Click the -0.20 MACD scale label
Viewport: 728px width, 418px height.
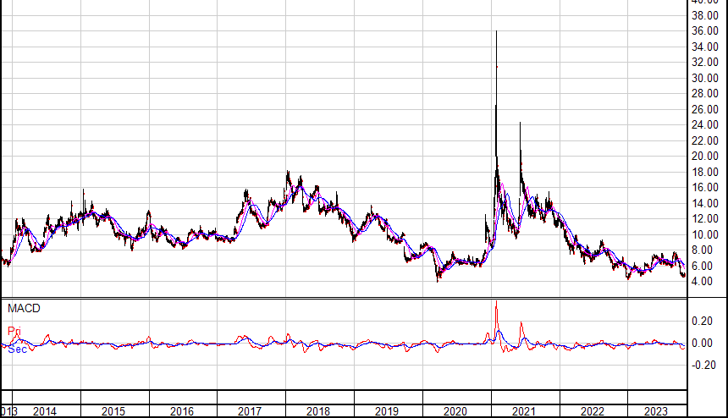click(x=702, y=366)
